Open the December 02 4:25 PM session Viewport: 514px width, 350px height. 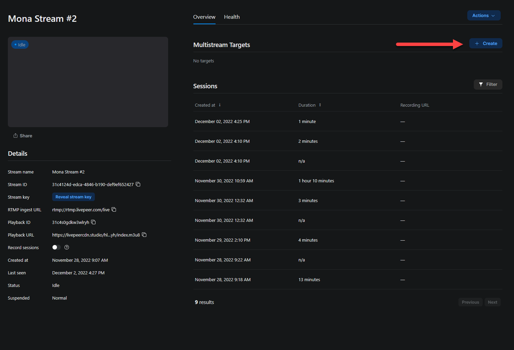tap(222, 122)
